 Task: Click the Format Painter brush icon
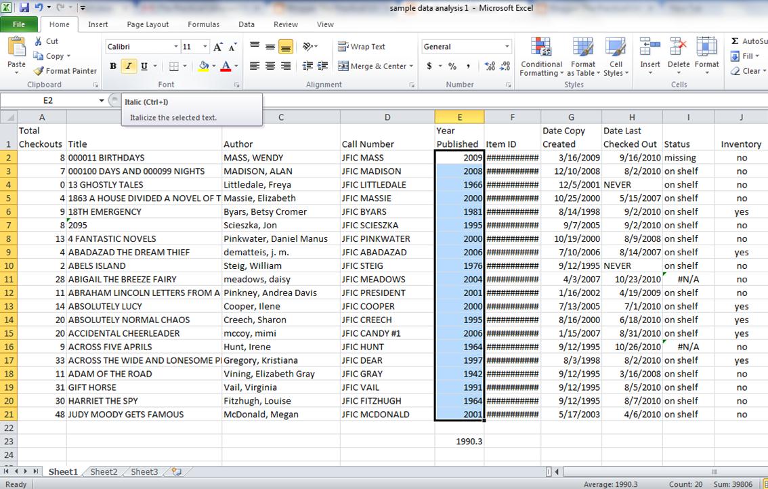tap(39, 71)
